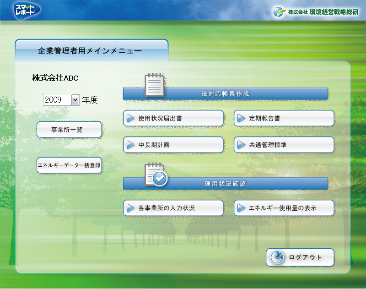Click the arrow icon on 定期報告書

(x=241, y=118)
